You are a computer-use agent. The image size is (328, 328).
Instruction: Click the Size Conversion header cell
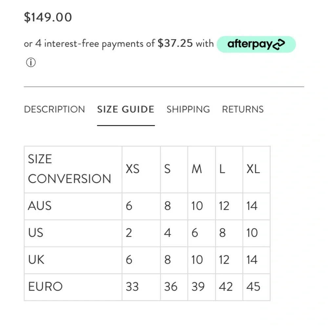coord(70,169)
